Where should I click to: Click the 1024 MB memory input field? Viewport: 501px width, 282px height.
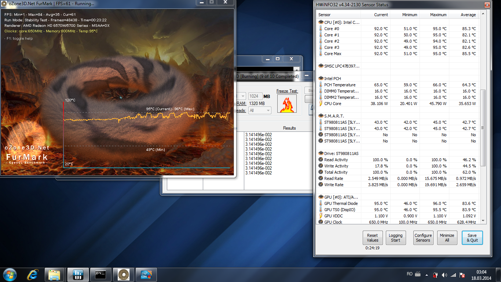click(255, 96)
